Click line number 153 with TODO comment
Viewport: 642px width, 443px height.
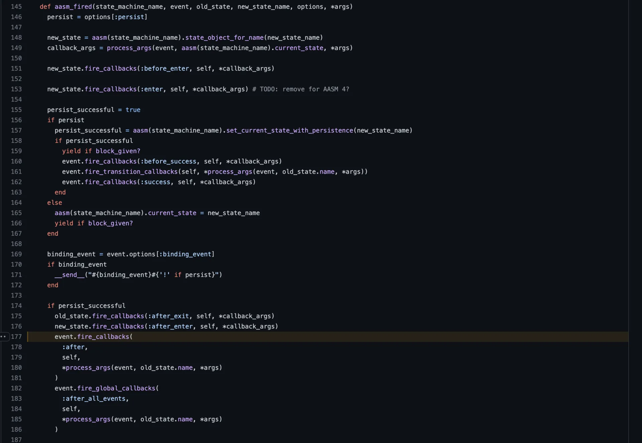point(16,89)
